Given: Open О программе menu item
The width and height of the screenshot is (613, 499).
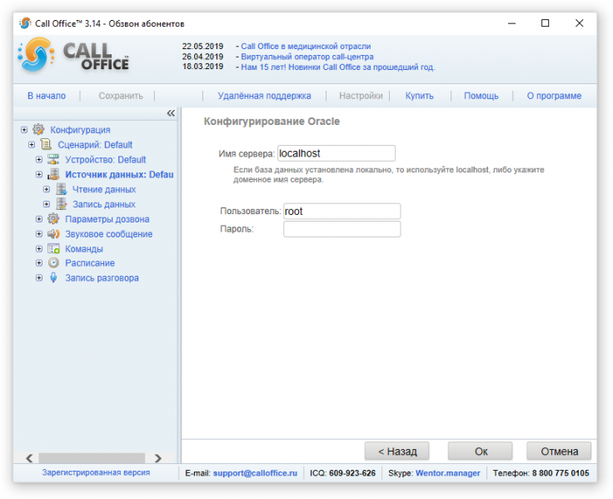Looking at the screenshot, I should click(x=554, y=96).
